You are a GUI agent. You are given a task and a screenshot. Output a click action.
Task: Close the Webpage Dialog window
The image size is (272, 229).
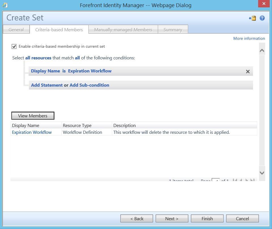coord(264,4)
